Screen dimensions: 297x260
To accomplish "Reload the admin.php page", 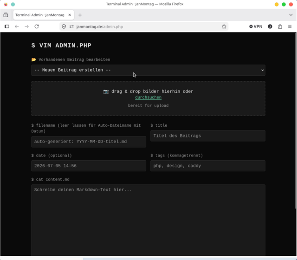I will point(37,26).
